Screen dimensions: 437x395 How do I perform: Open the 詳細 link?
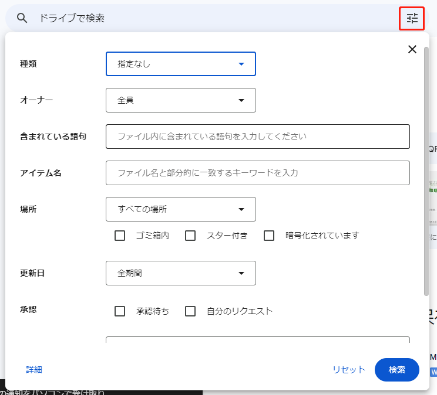click(34, 370)
